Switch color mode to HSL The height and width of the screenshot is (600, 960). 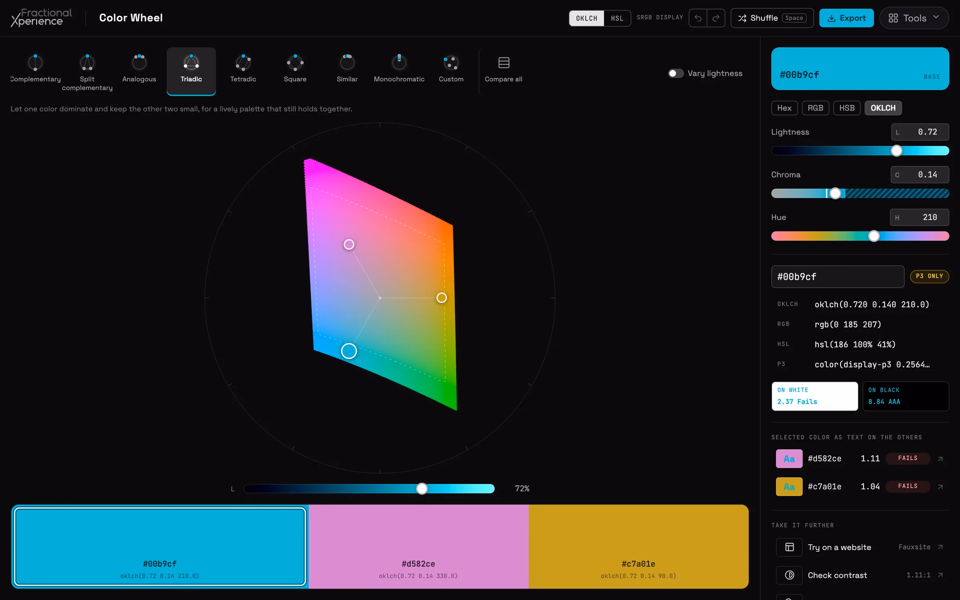click(617, 18)
